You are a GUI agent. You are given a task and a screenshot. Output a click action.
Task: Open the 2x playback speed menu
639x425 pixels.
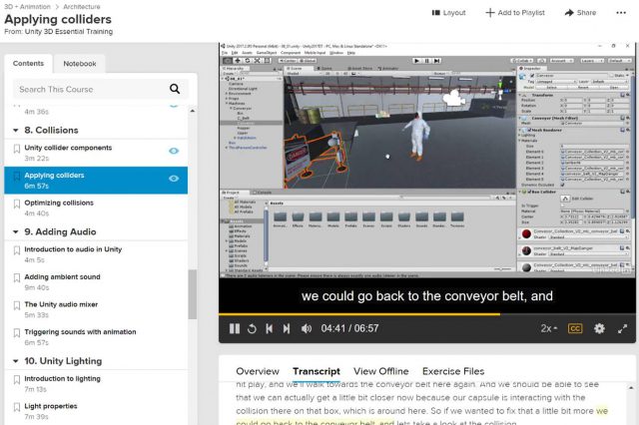click(x=548, y=328)
